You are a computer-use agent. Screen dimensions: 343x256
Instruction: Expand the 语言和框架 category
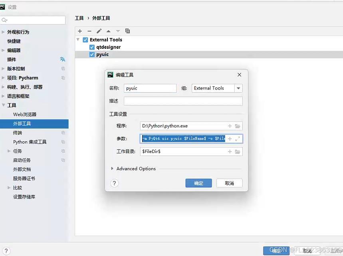(3, 96)
